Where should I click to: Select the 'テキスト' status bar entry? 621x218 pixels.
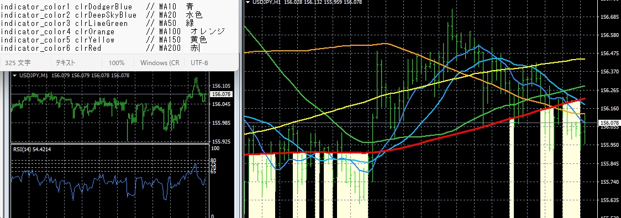[65, 63]
